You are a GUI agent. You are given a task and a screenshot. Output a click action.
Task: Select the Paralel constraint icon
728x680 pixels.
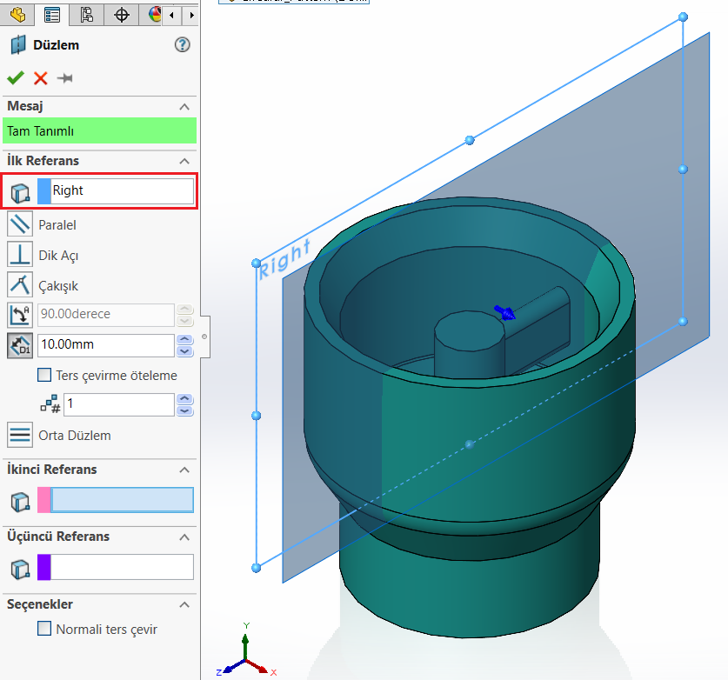point(19,224)
